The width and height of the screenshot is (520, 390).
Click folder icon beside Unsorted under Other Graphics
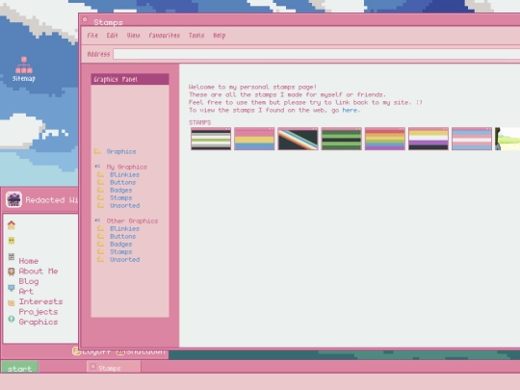tap(101, 259)
